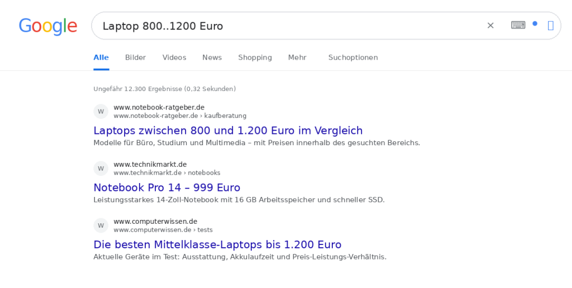572x288 pixels.
Task: Click the blue search button at bar's end
Action: point(551,26)
